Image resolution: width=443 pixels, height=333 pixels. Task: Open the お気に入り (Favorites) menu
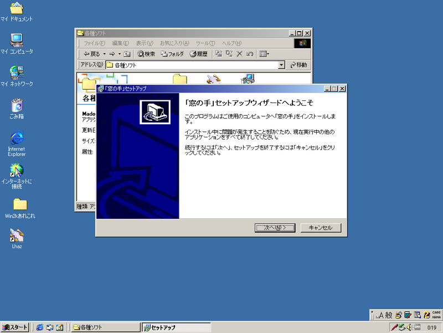176,43
